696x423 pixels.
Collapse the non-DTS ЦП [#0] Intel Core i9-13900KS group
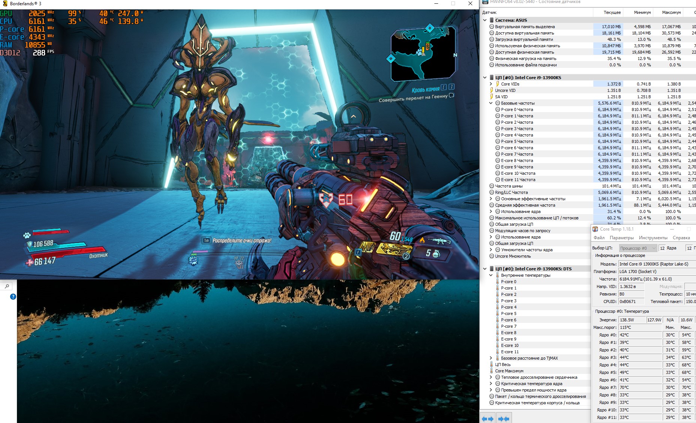tap(485, 78)
